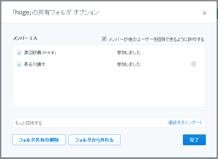Image resolution: width=218 pixels, height=159 pixels.
Task: Click the empty area of the members list
Action: [109, 87]
